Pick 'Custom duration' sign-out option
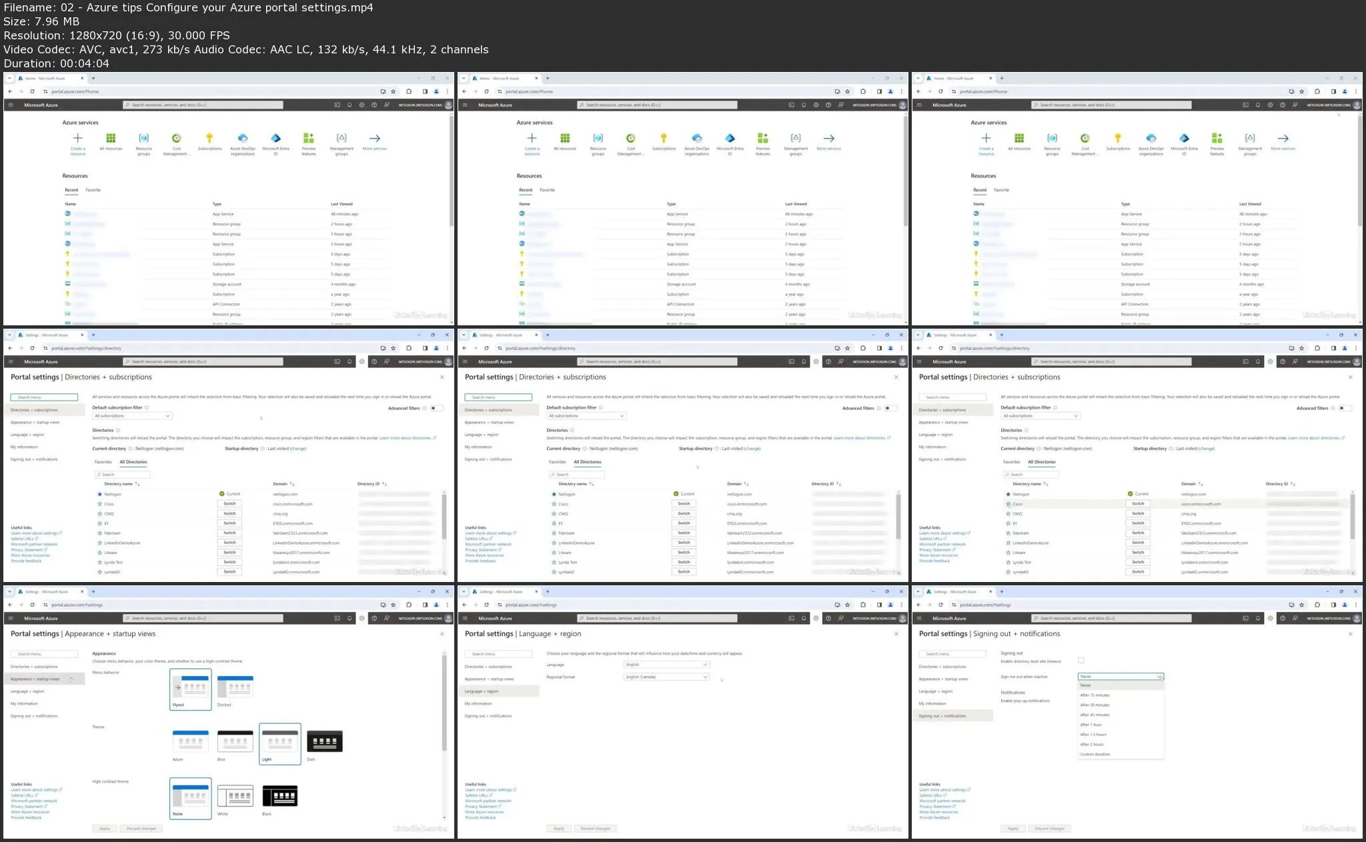This screenshot has height=842, width=1366. 1095,754
